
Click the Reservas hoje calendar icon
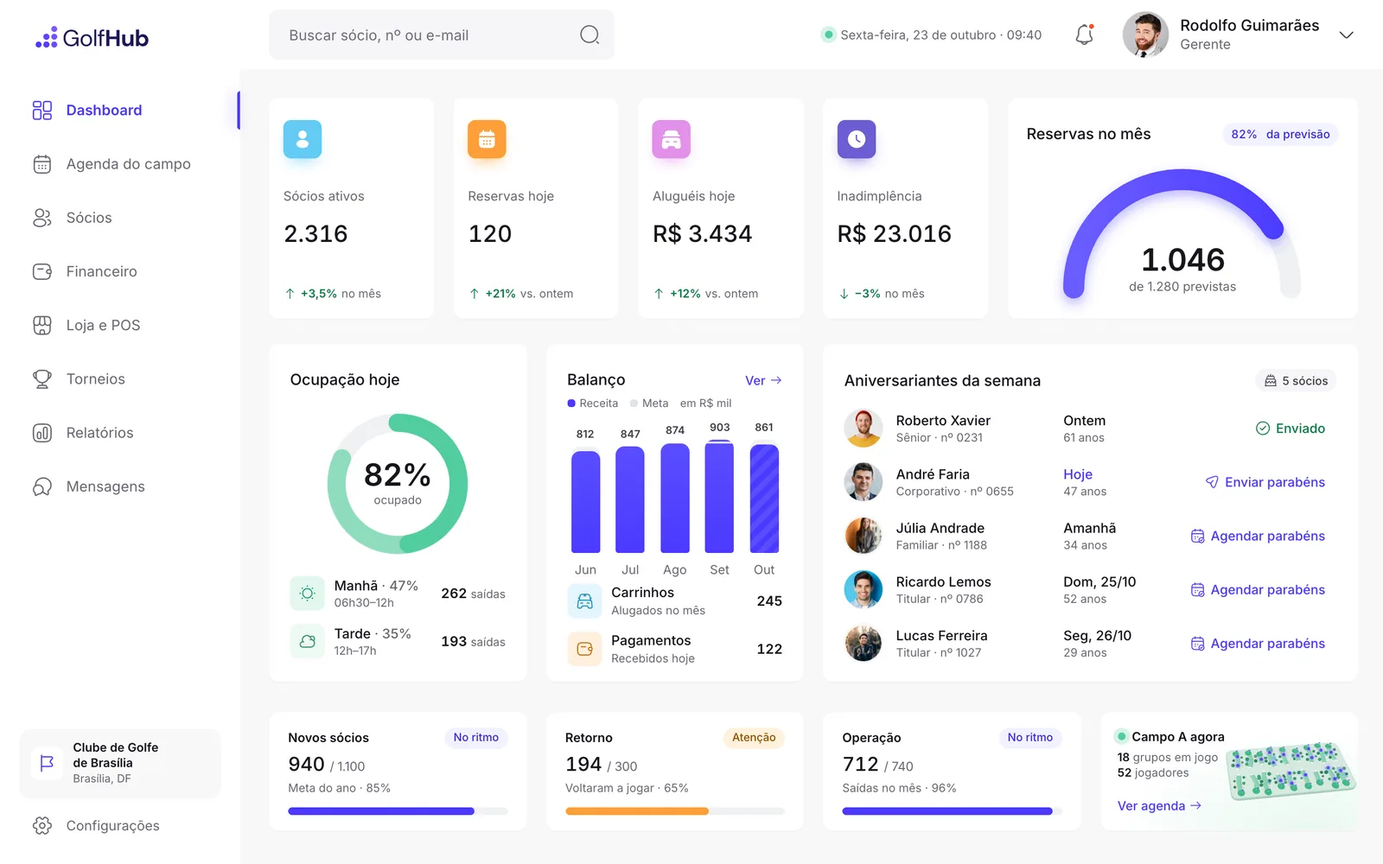pyautogui.click(x=487, y=139)
